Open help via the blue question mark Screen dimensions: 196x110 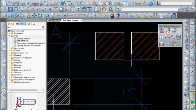(x=150, y=3)
